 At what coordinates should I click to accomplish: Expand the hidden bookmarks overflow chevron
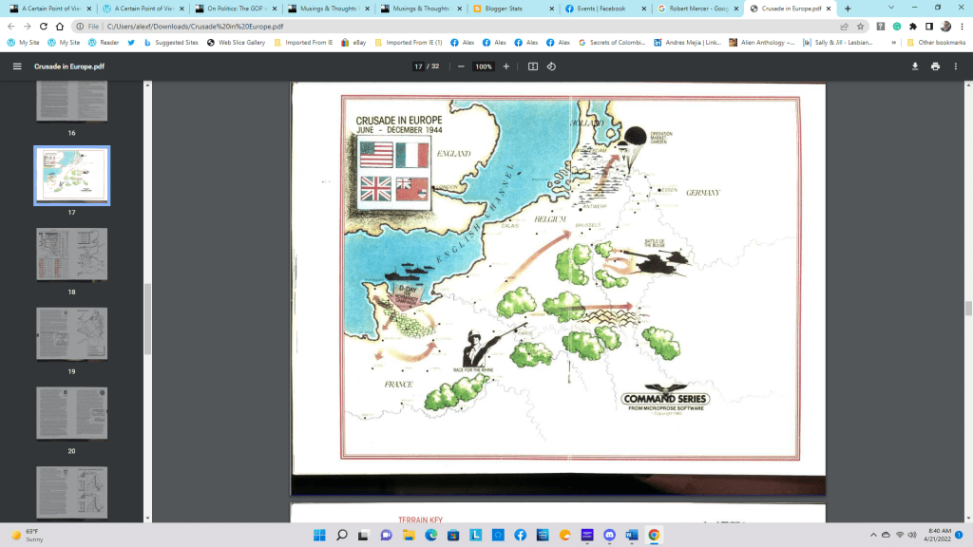pos(896,43)
